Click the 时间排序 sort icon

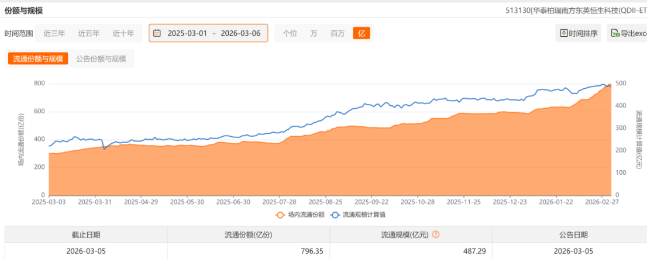[x=564, y=33]
